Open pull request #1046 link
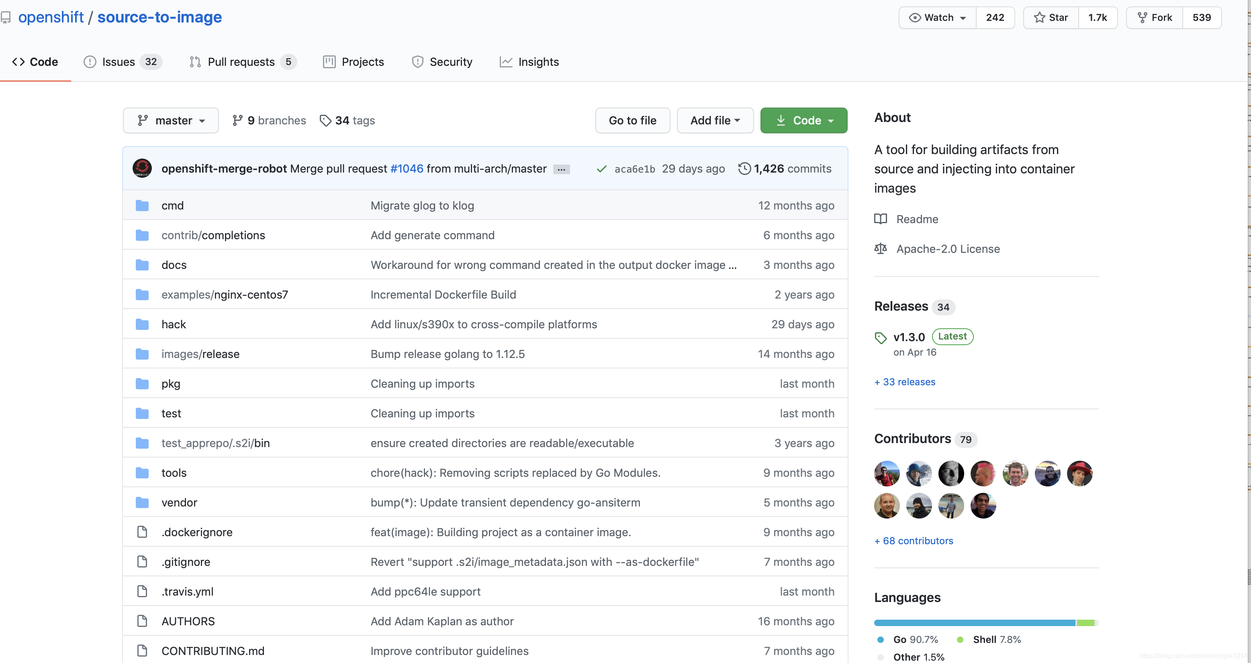 (407, 168)
